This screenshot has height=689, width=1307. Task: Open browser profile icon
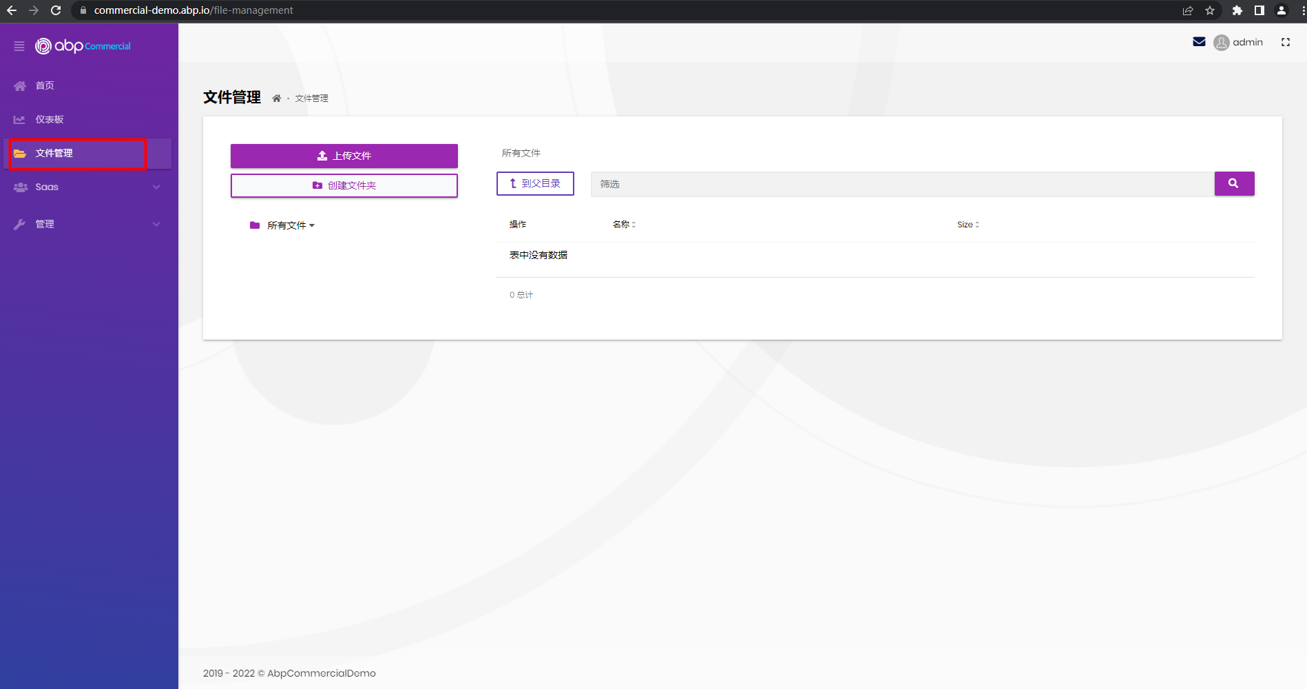click(1282, 10)
